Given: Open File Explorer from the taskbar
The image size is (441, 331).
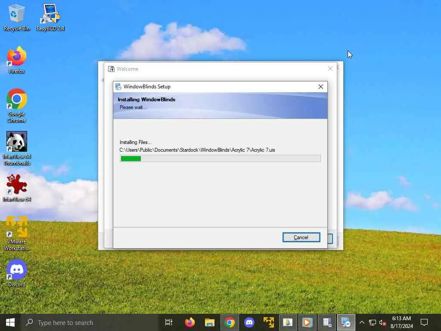Looking at the screenshot, I should tap(210, 322).
